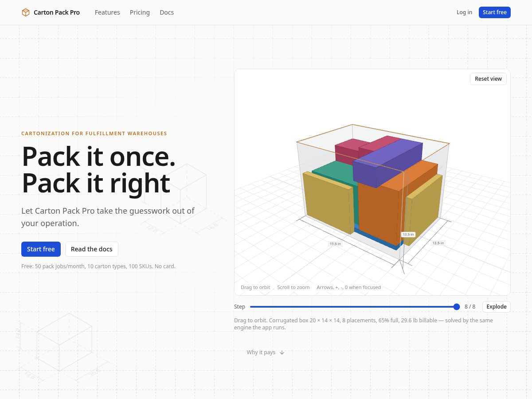Screen dimensions: 532x399
Task: Reset the 3D view
Action: pos(488,79)
